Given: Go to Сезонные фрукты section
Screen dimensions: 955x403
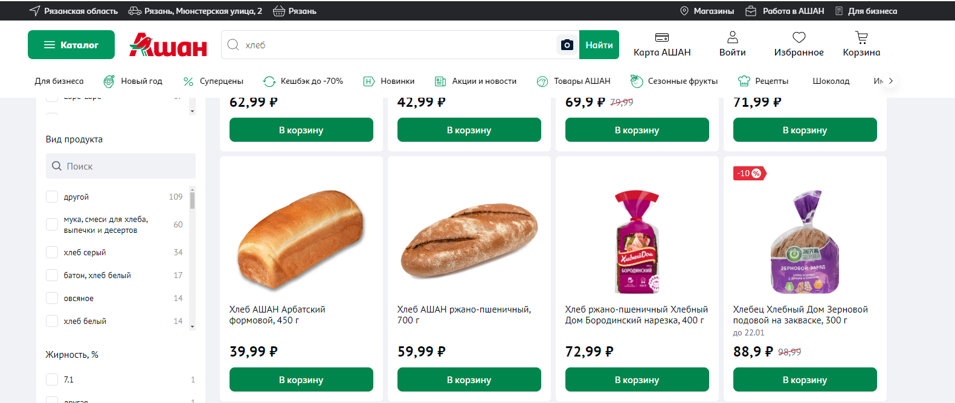Looking at the screenshot, I should (674, 81).
